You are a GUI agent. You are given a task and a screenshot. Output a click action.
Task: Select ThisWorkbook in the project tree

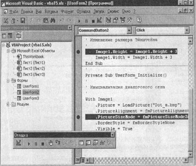(33, 57)
